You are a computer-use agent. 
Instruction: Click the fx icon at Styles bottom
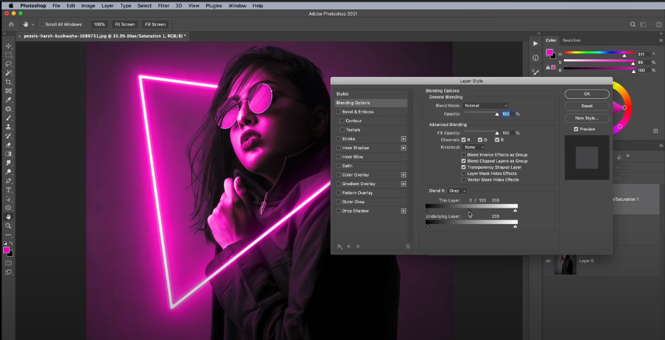tap(340, 246)
